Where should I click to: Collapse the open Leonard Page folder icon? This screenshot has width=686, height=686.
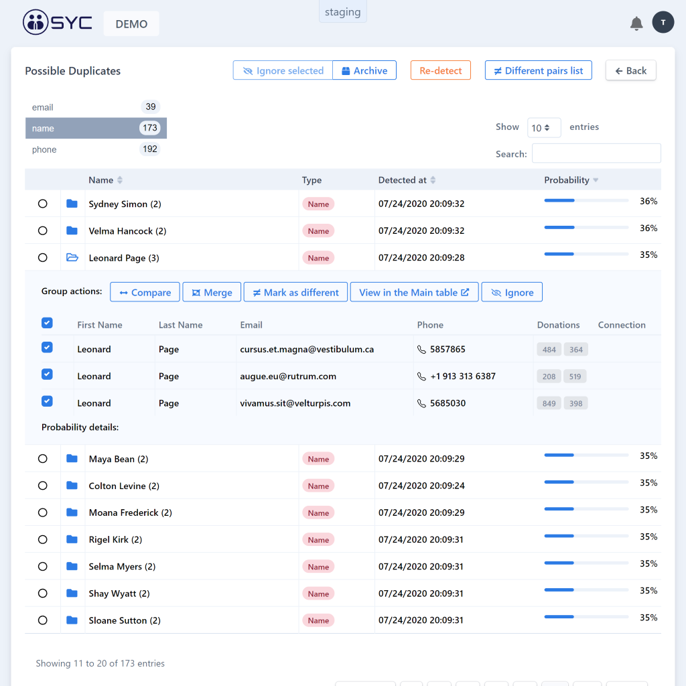(72, 257)
